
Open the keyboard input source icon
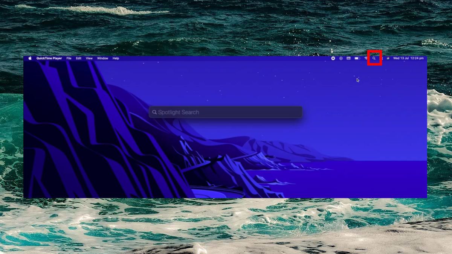[349, 58]
